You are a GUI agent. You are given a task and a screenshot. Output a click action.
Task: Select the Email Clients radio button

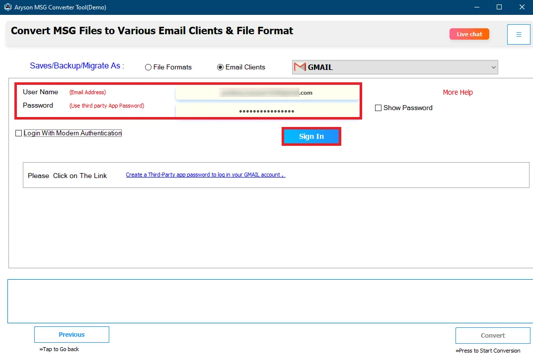(220, 67)
